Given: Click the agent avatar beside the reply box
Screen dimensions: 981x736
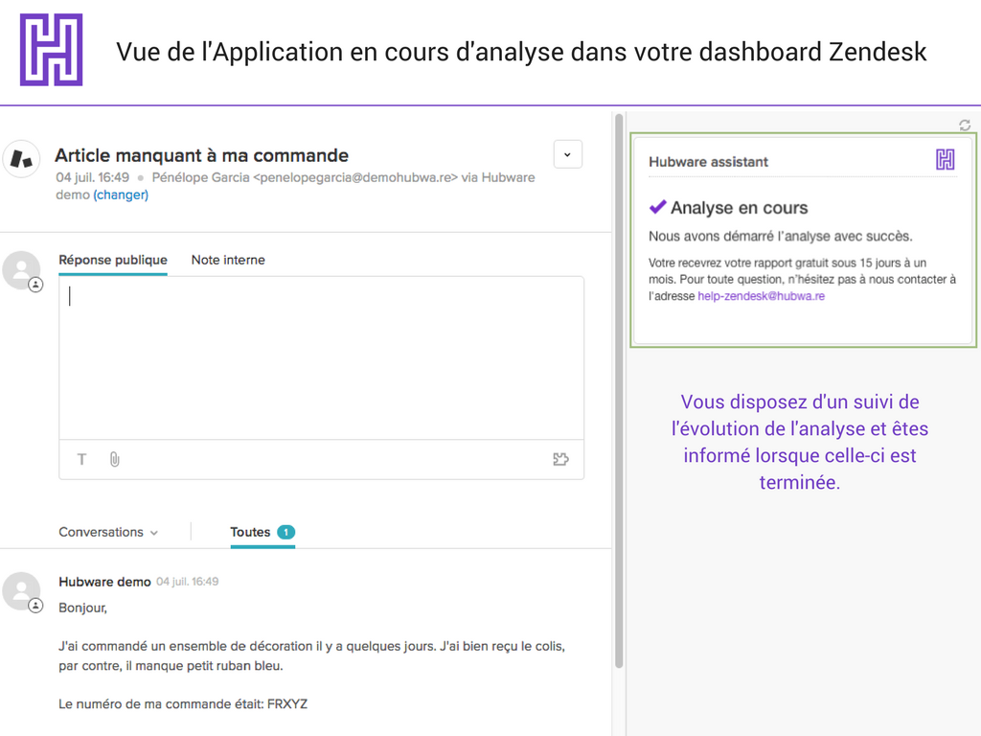Looking at the screenshot, I should pyautogui.click(x=22, y=271).
